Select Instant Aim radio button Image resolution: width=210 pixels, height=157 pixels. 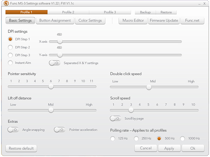10,63
